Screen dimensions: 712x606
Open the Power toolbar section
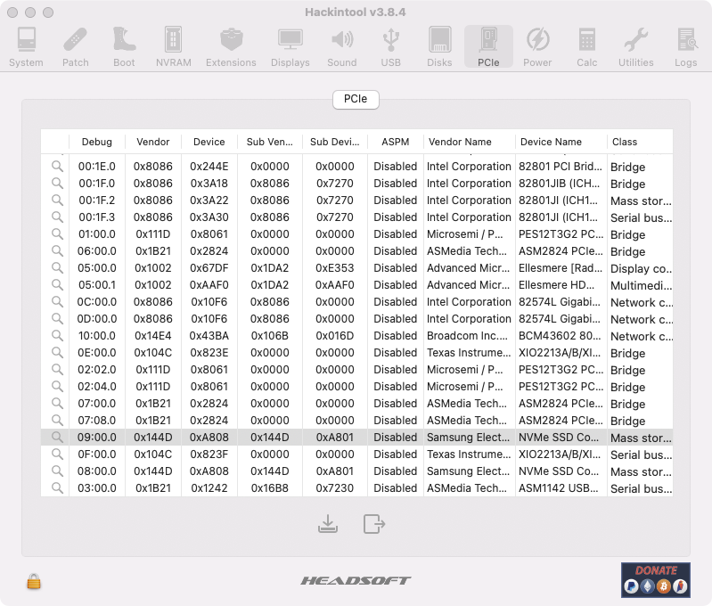(x=537, y=47)
